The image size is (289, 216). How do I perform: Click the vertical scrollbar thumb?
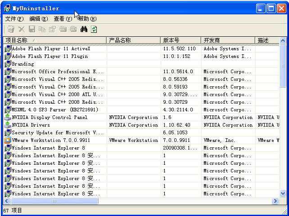[x=283, y=66]
